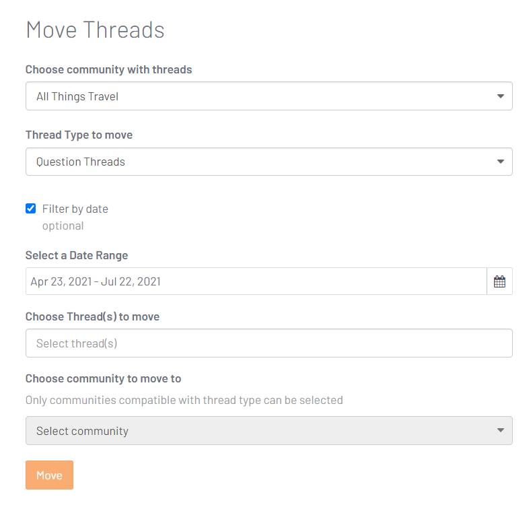Expand the Question Threads type dropdown

click(269, 162)
